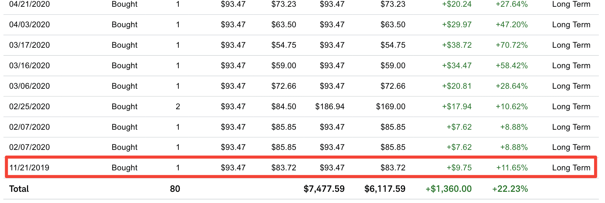The image size is (605, 203).
Task: Click Long Term on the highlighted 11/21/2019 row
Action: [571, 167]
